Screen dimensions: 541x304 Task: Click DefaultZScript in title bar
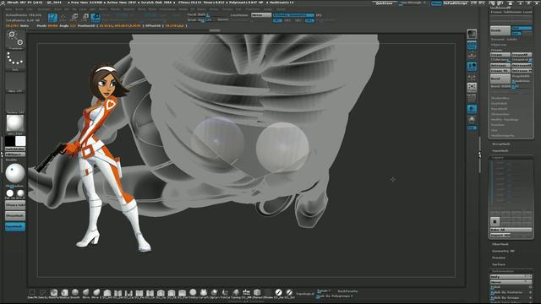[456, 3]
